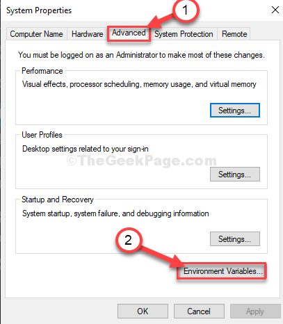Open User Profiles Settings
Screen dimensions: 283x324
pyautogui.click(x=235, y=175)
